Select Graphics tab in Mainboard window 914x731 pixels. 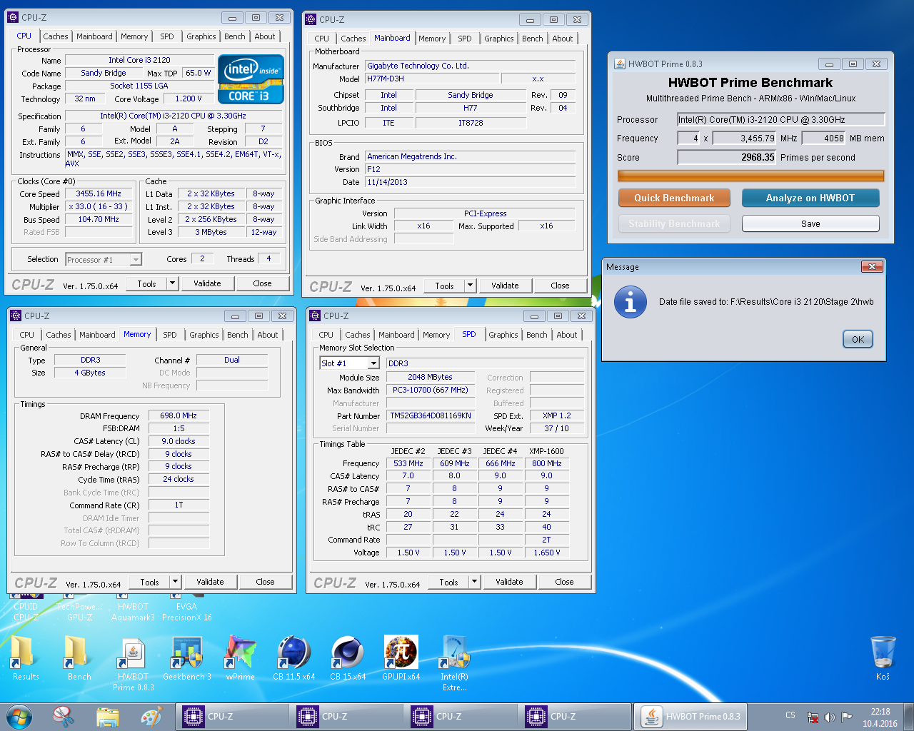498,39
